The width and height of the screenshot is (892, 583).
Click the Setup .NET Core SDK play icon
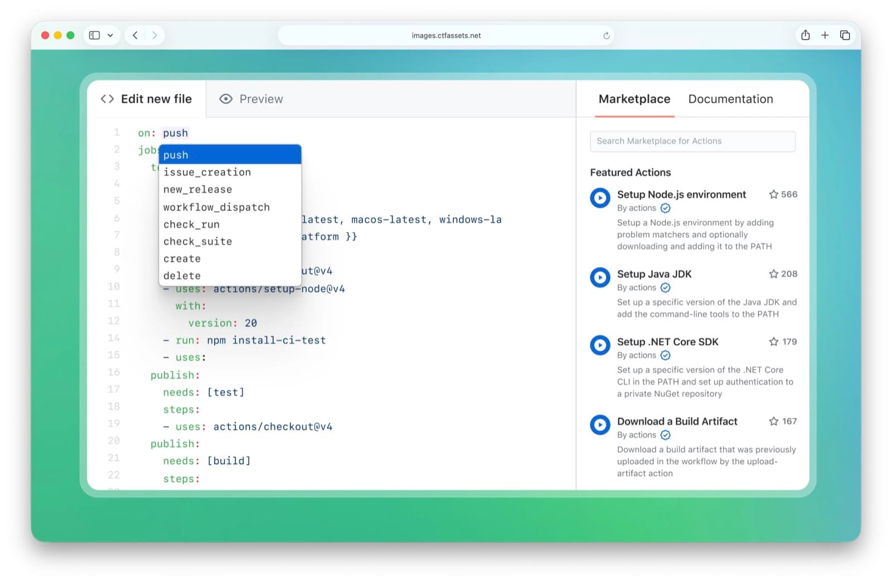tap(600, 345)
